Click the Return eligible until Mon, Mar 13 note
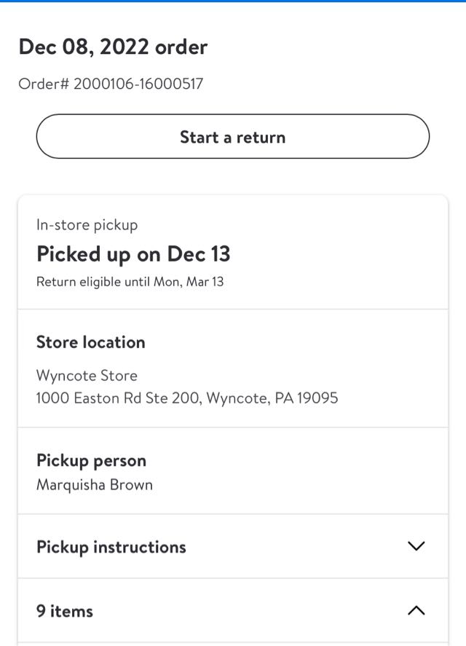This screenshot has height=646, width=466. tap(130, 282)
